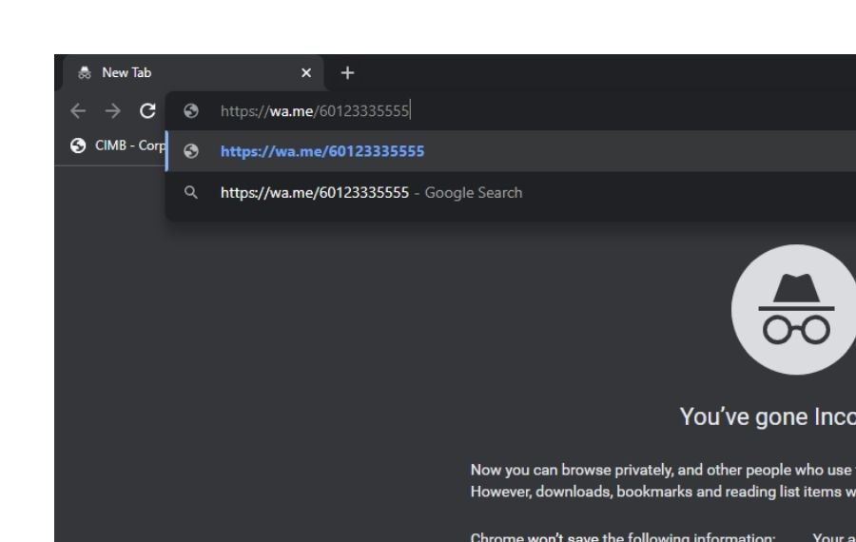856x542 pixels.
Task: Open the CIMB - Corp bookmark
Action: [x=118, y=145]
